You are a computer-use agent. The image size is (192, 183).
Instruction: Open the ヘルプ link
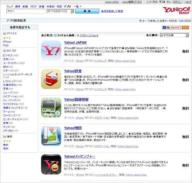[x=187, y=2]
